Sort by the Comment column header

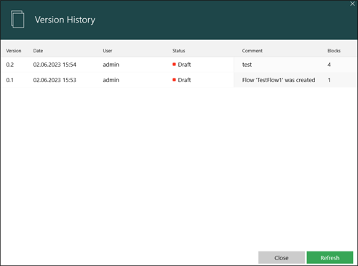252,51
